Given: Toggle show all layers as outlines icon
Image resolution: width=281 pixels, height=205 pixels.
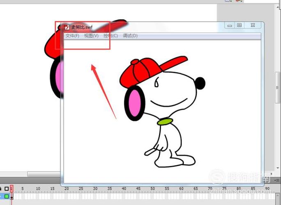Looking at the screenshot, I should tap(7, 189).
